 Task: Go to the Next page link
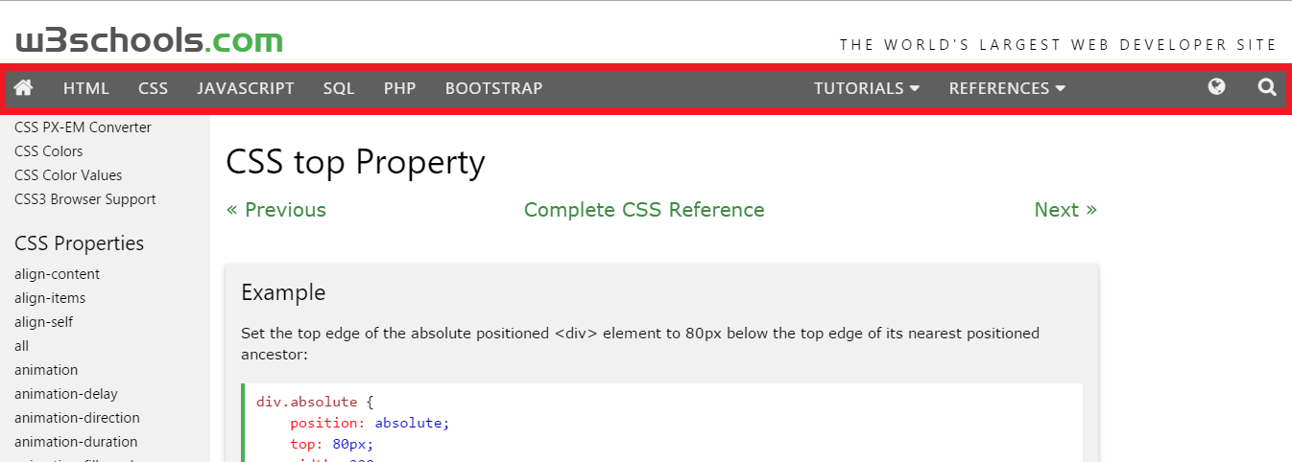1065,210
